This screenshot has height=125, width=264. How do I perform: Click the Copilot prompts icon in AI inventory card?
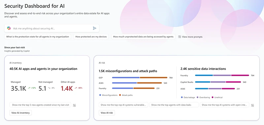75,105
